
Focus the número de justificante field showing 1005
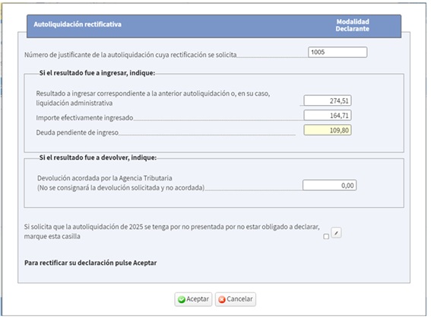tap(338, 53)
